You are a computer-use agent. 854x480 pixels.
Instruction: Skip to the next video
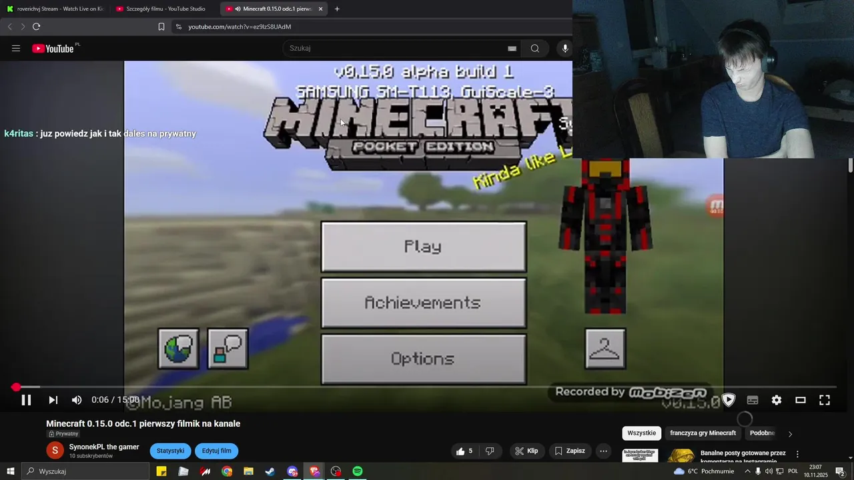click(x=53, y=400)
